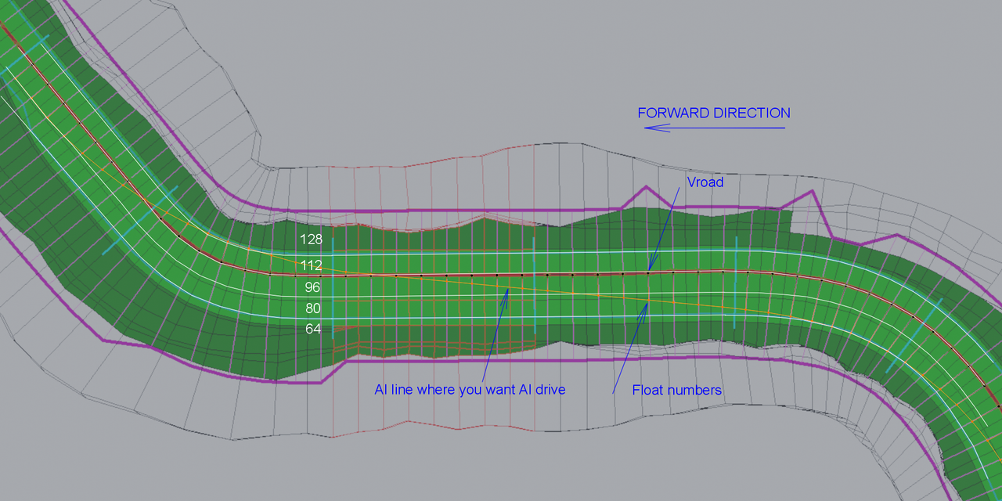Click the float value 64

pos(313,330)
